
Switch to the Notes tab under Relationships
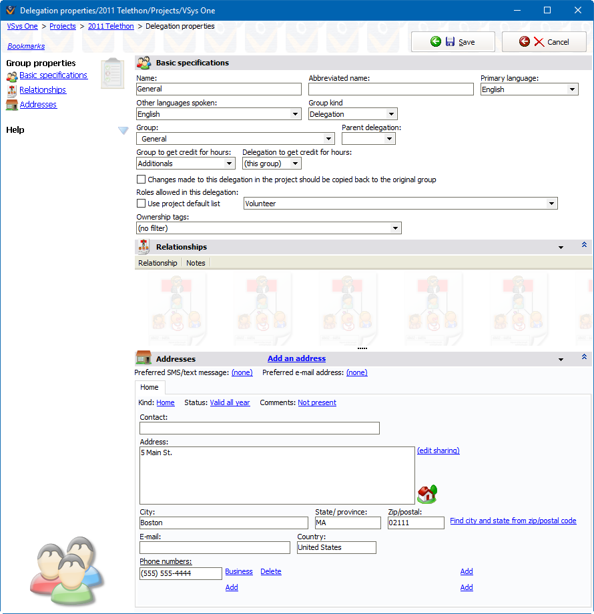coord(196,262)
